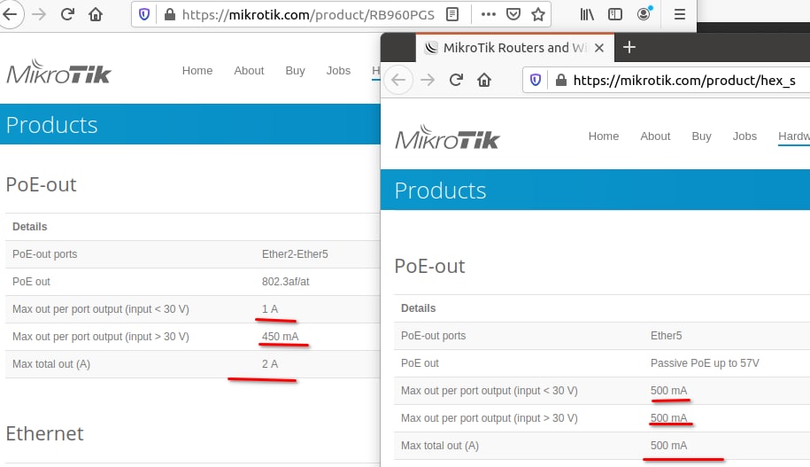
Task: Click Products heading in back window
Action: pyautogui.click(x=51, y=125)
